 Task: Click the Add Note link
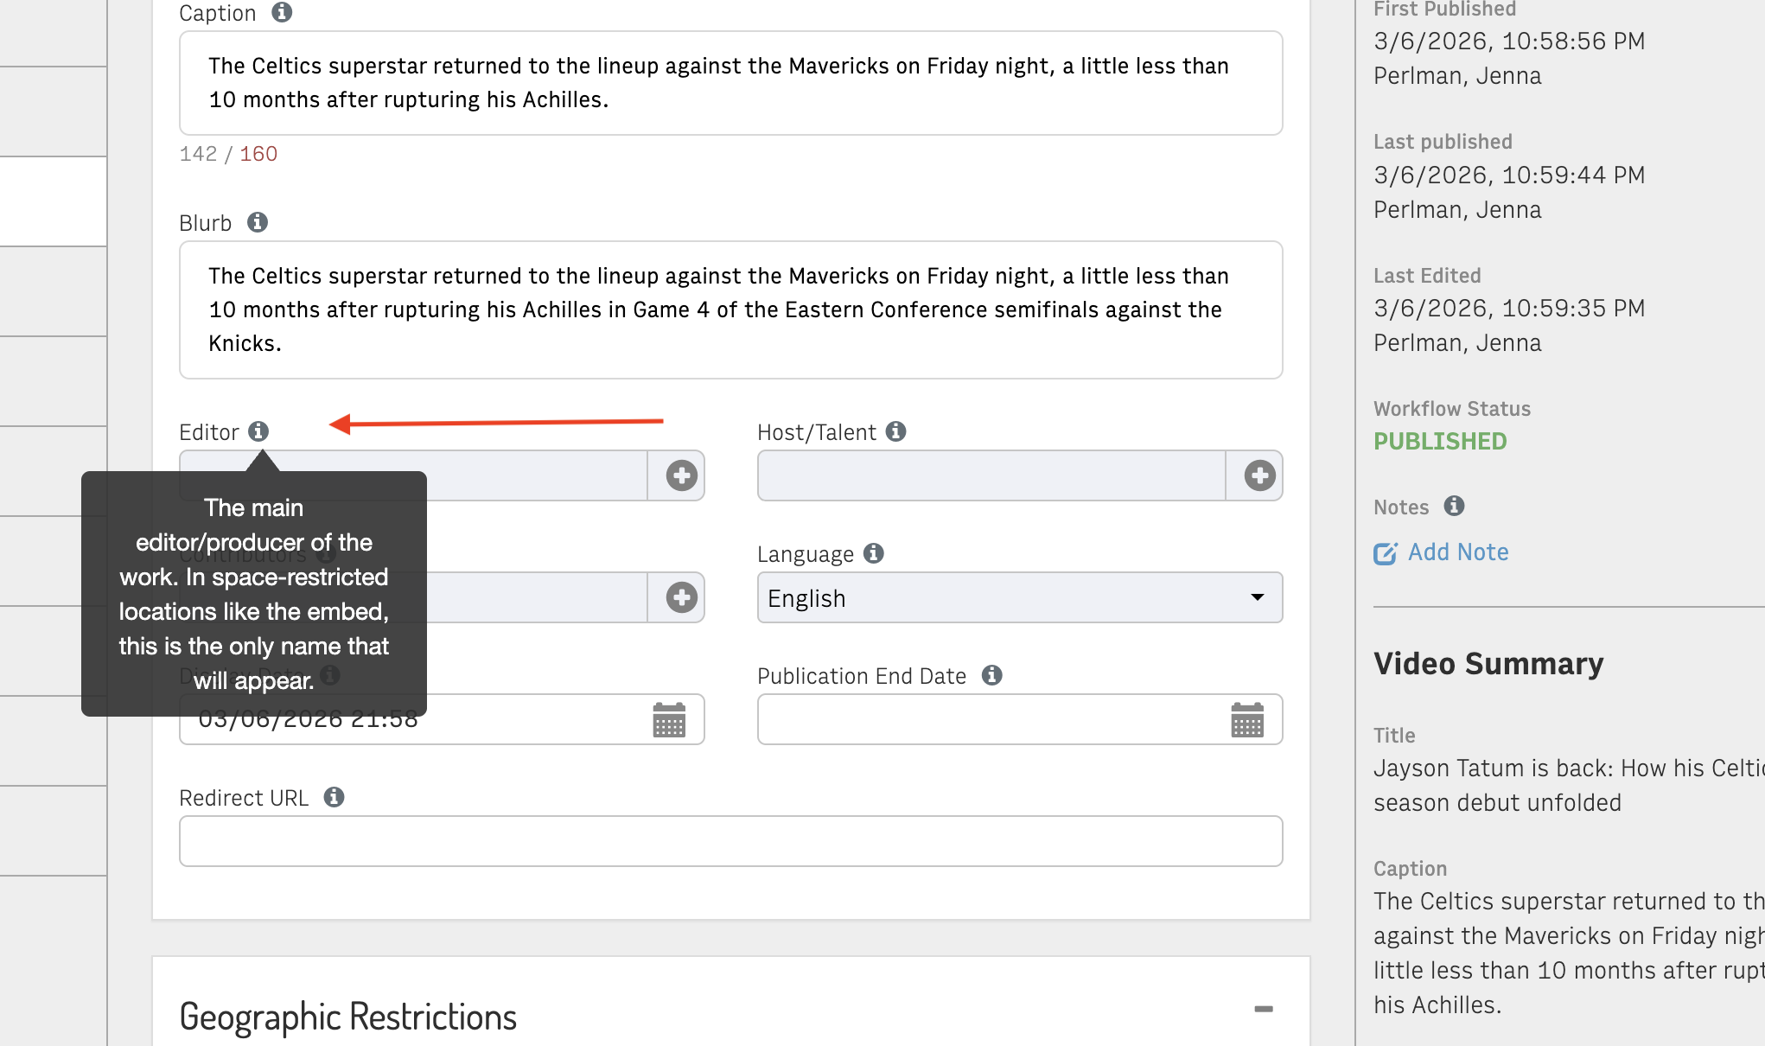pos(1457,552)
